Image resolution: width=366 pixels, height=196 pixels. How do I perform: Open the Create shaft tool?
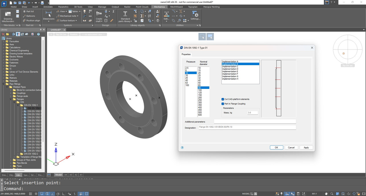[x=99, y=17]
